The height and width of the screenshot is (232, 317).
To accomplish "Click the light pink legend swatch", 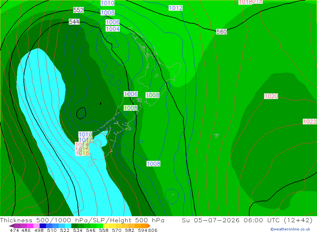I will point(36,226).
